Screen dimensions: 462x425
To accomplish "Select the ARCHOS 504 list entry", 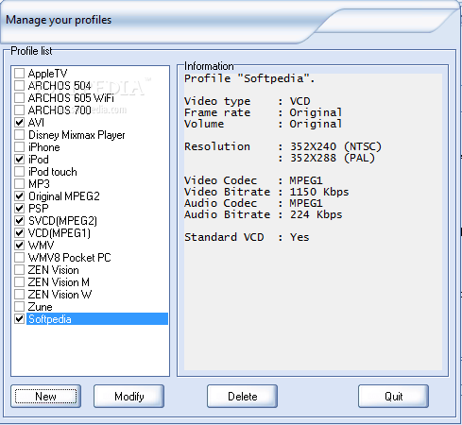I will point(60,86).
